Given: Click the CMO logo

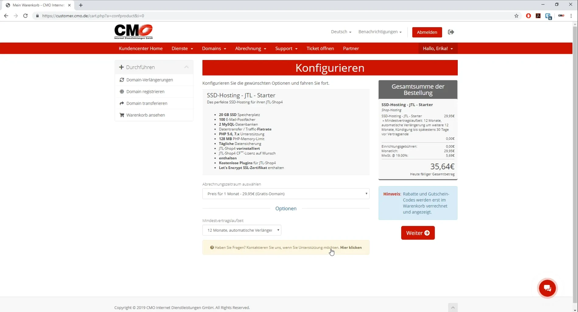Looking at the screenshot, I should tap(133, 32).
